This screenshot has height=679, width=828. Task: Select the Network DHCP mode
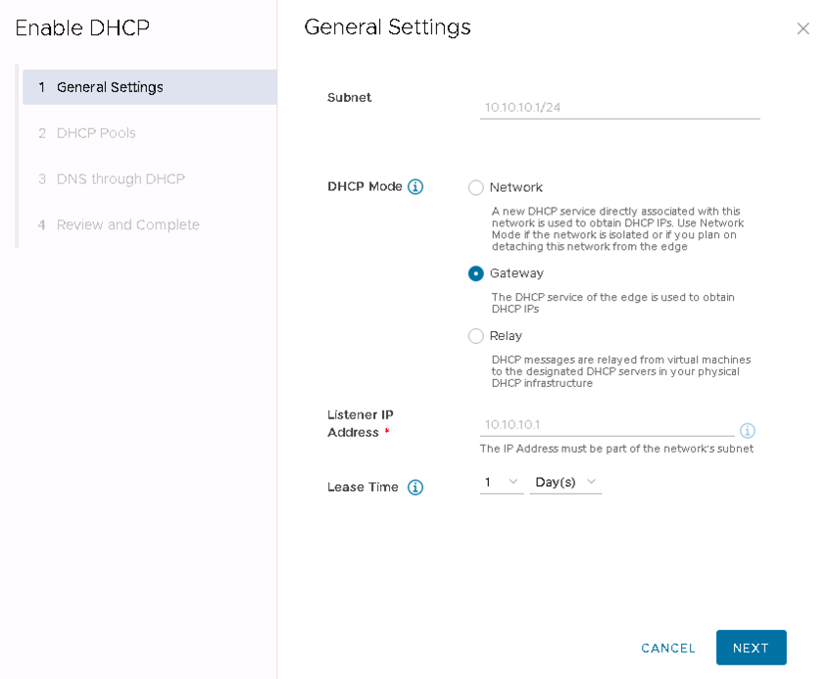point(476,188)
